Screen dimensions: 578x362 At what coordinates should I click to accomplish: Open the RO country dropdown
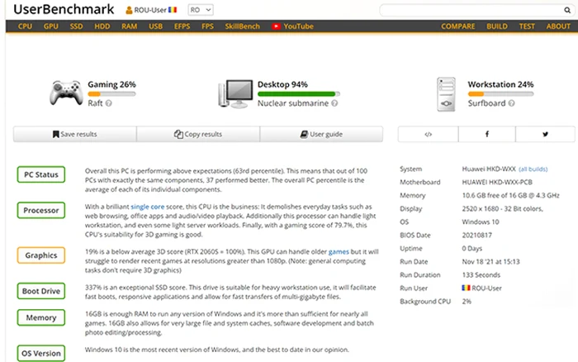tap(201, 10)
